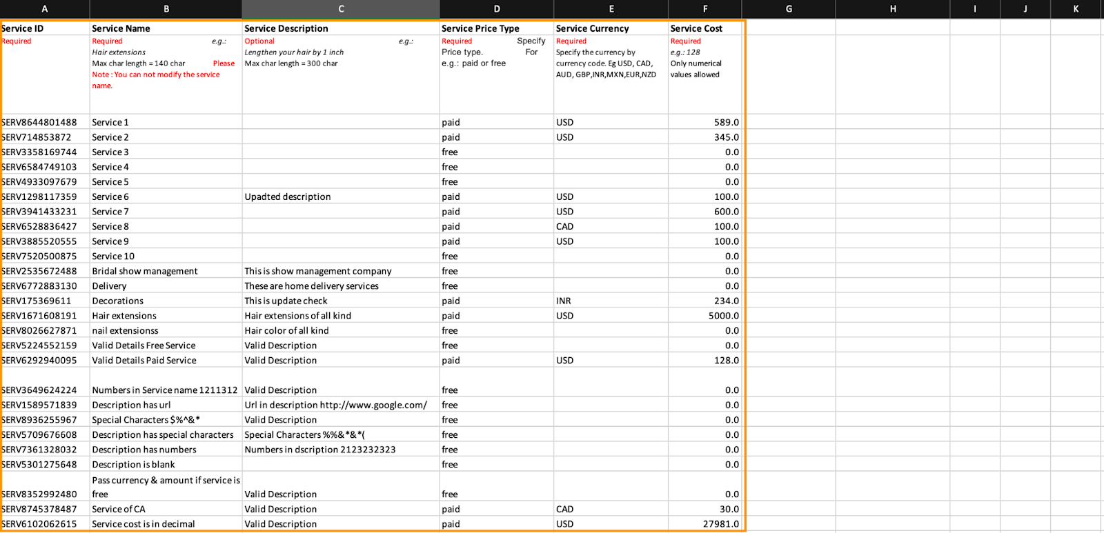Select column C header

pos(341,9)
